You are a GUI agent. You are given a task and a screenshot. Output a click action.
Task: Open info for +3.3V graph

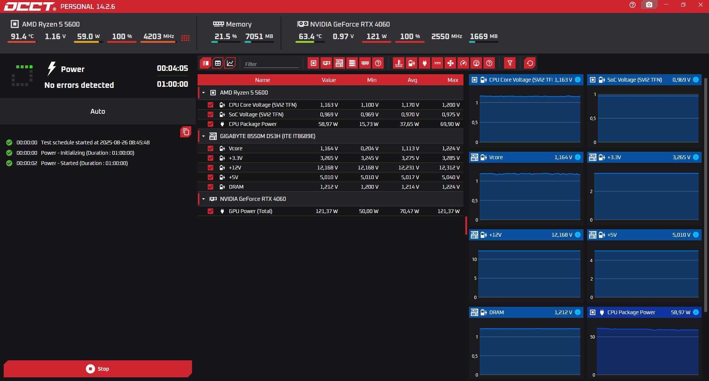tap(696, 157)
